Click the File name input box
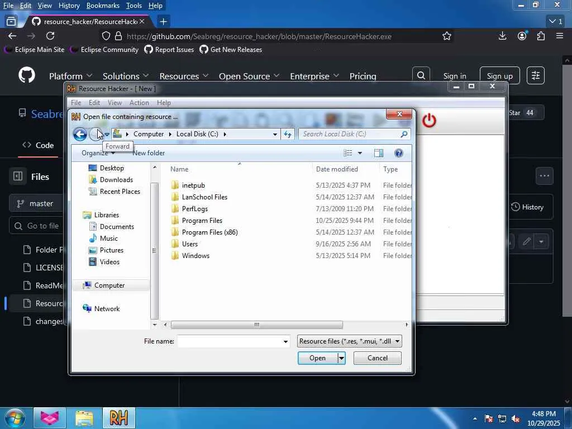572x429 pixels. [x=230, y=341]
